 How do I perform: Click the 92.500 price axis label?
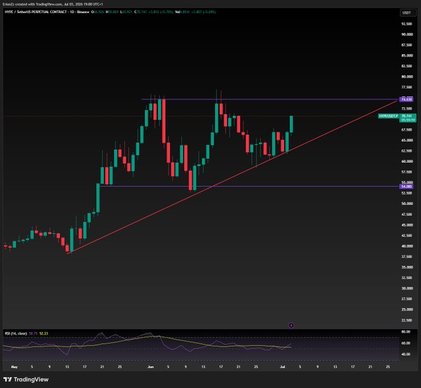point(407,24)
